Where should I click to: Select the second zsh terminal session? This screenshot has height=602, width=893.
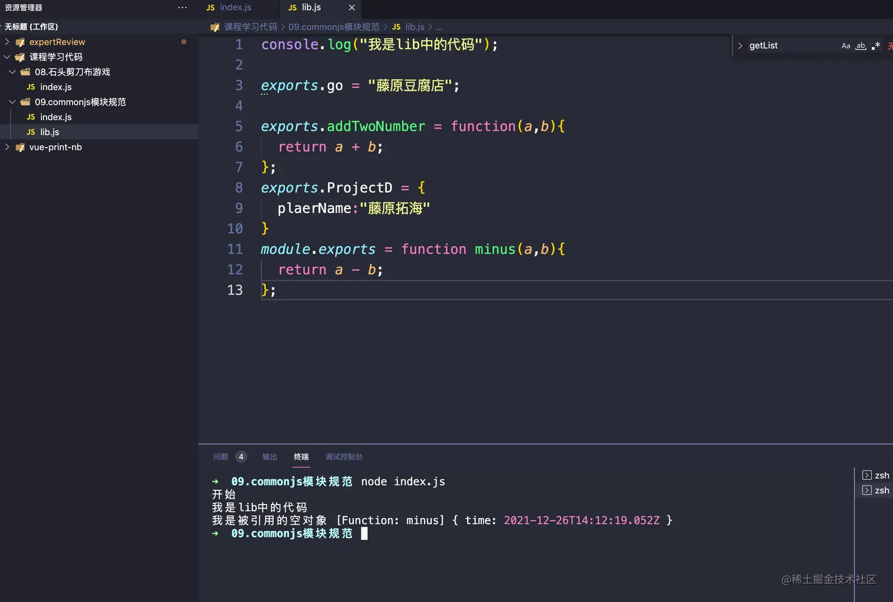[x=881, y=490]
